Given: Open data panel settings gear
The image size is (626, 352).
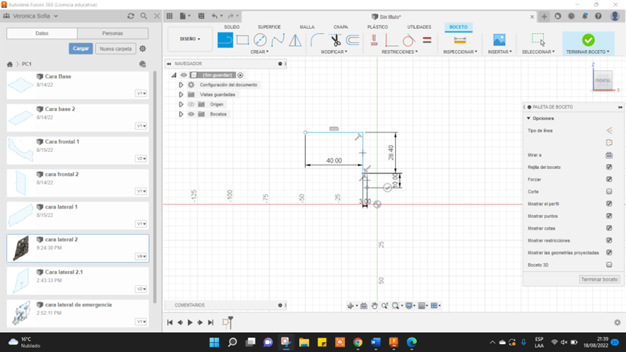Looking at the screenshot, I should 143,49.
